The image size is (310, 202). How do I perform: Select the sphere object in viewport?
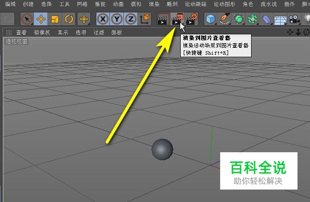[x=162, y=149]
